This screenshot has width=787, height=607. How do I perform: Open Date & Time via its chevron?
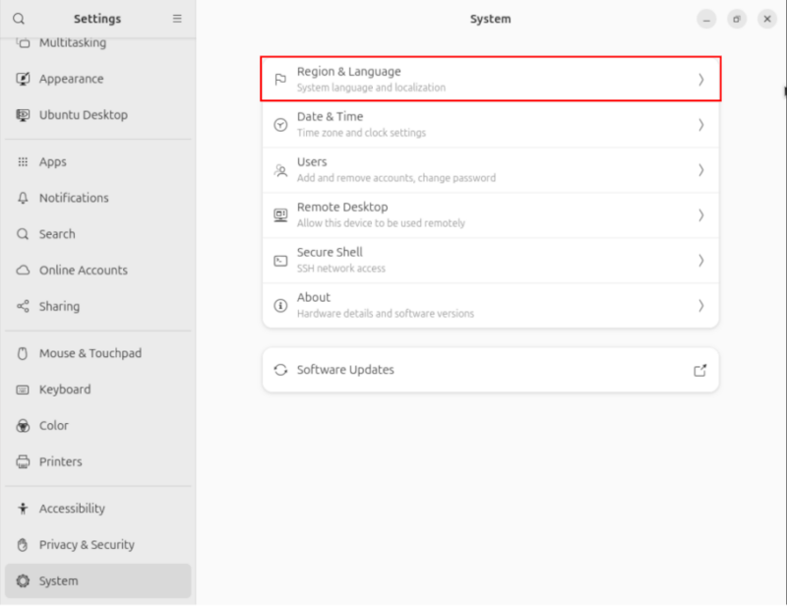pyautogui.click(x=701, y=124)
